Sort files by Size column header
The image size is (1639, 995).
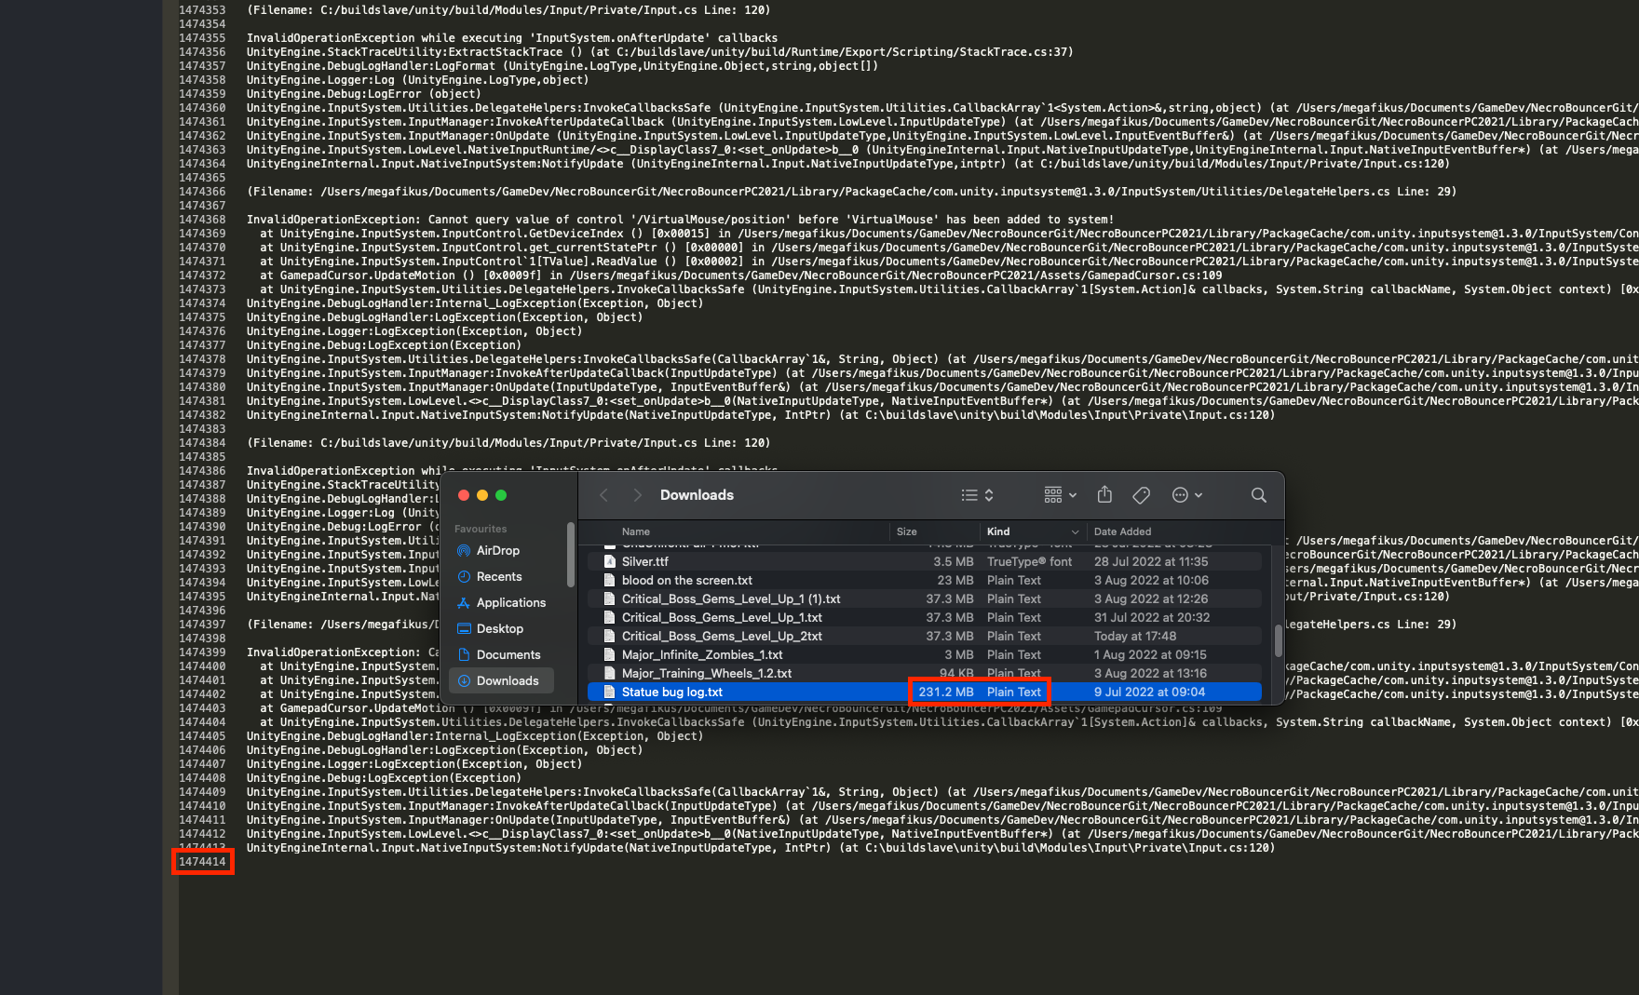point(906,531)
